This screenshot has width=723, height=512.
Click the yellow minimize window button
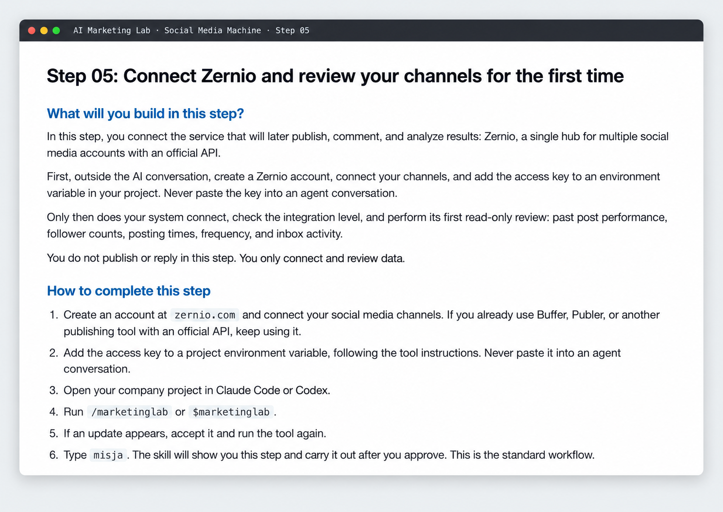[44, 31]
